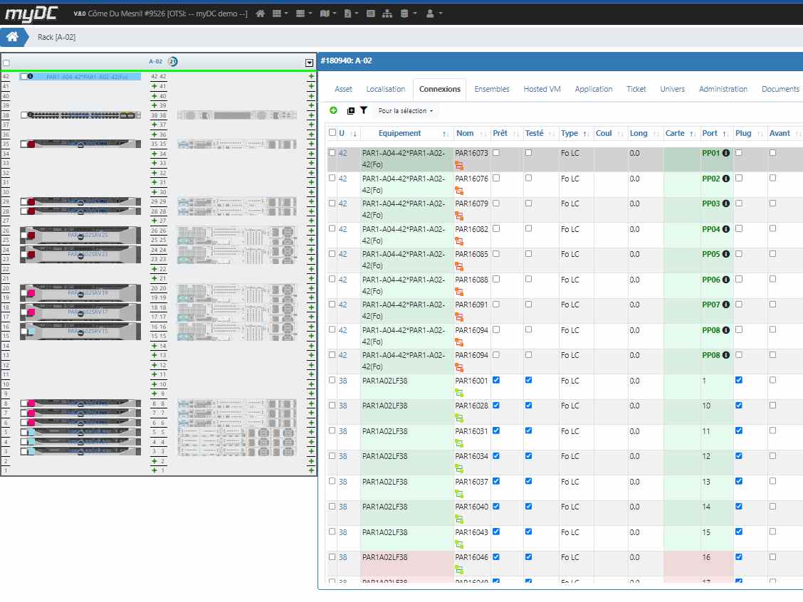Open the green add connection icon
Image resolution: width=803 pixels, height=602 pixels.
332,110
